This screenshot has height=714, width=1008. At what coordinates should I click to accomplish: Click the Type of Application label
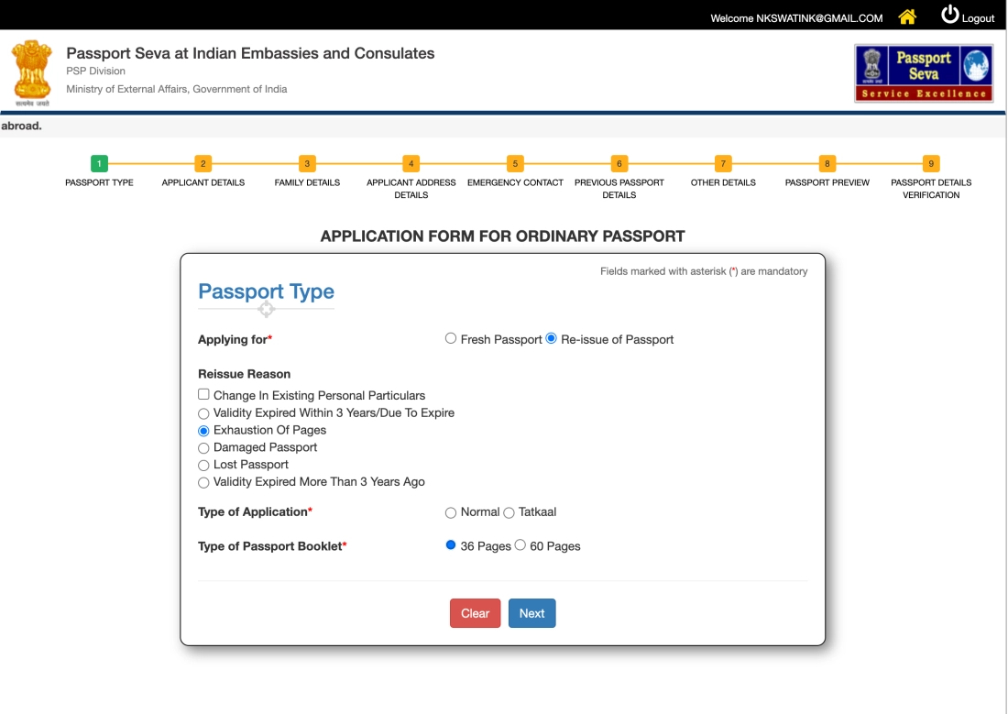[x=256, y=512]
